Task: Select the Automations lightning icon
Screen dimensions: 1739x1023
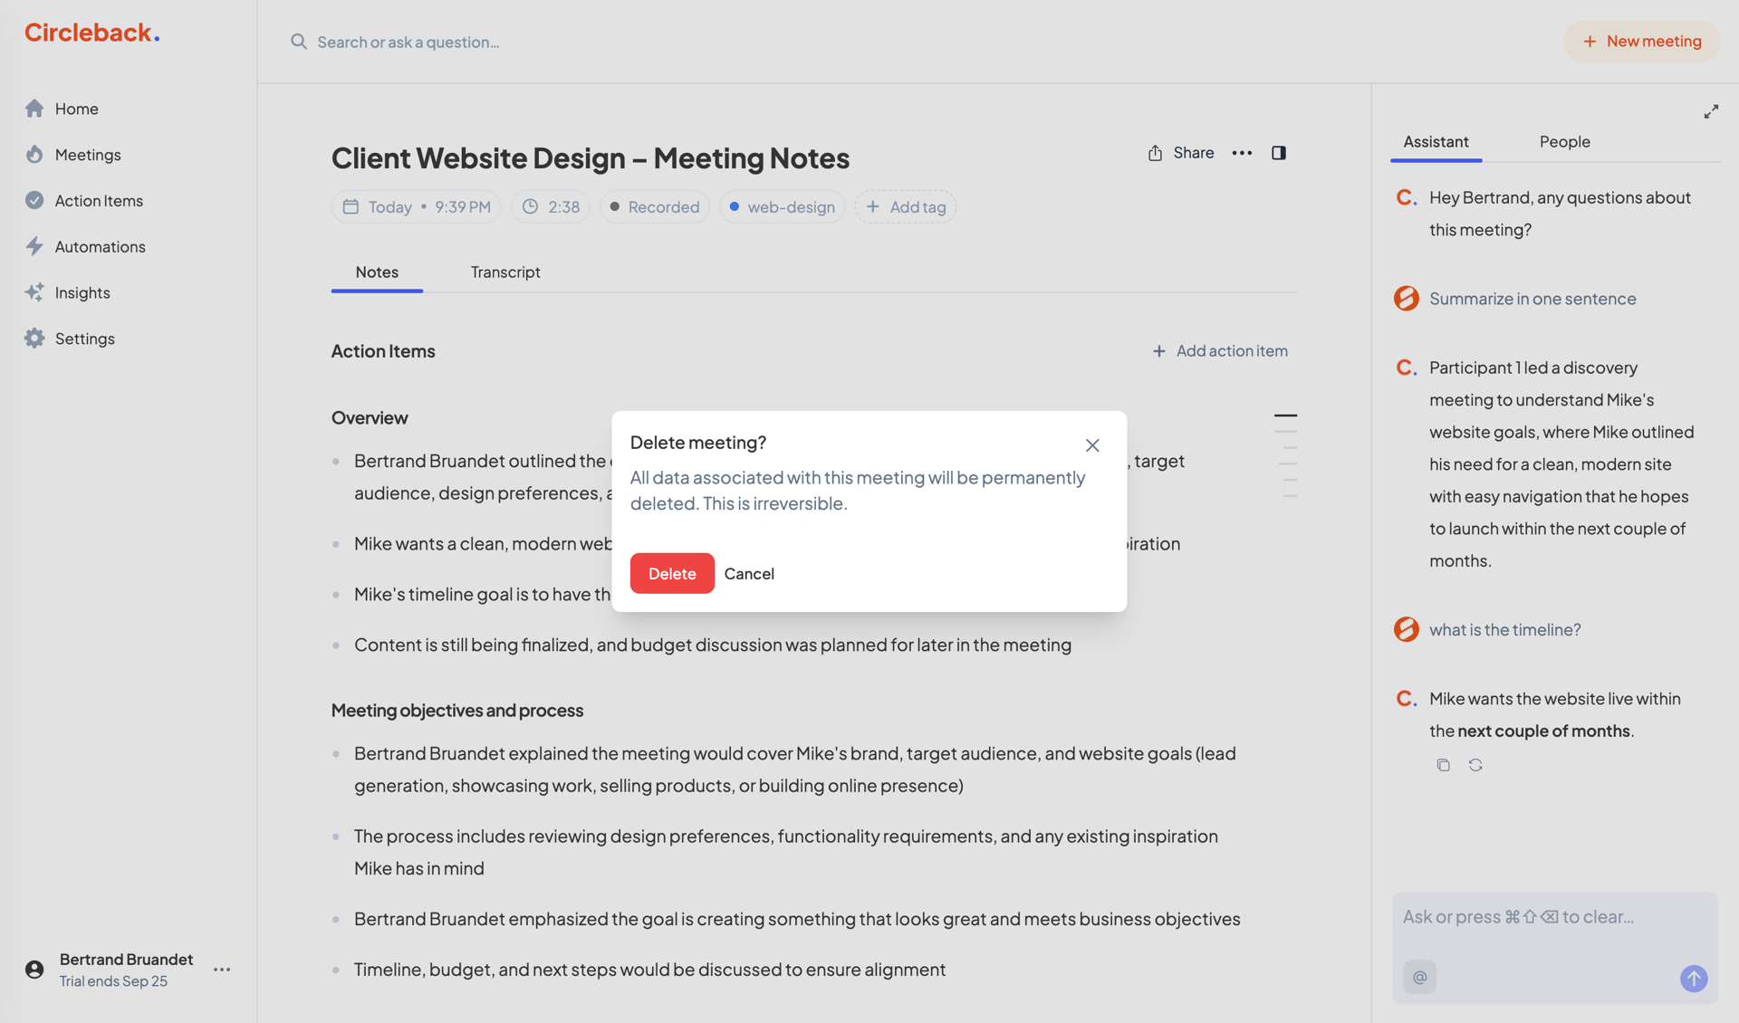Action: (34, 246)
